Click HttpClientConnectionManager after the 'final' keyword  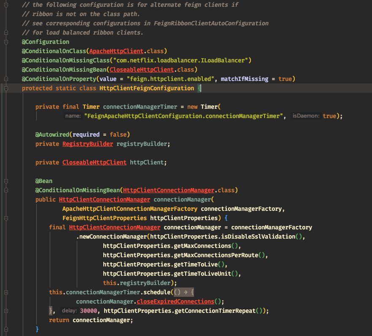tap(115, 227)
